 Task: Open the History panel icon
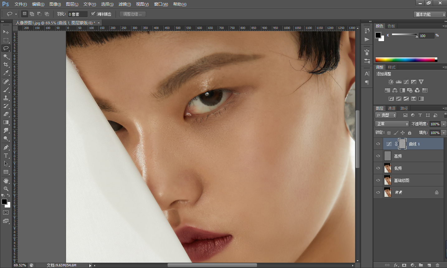[367, 31]
